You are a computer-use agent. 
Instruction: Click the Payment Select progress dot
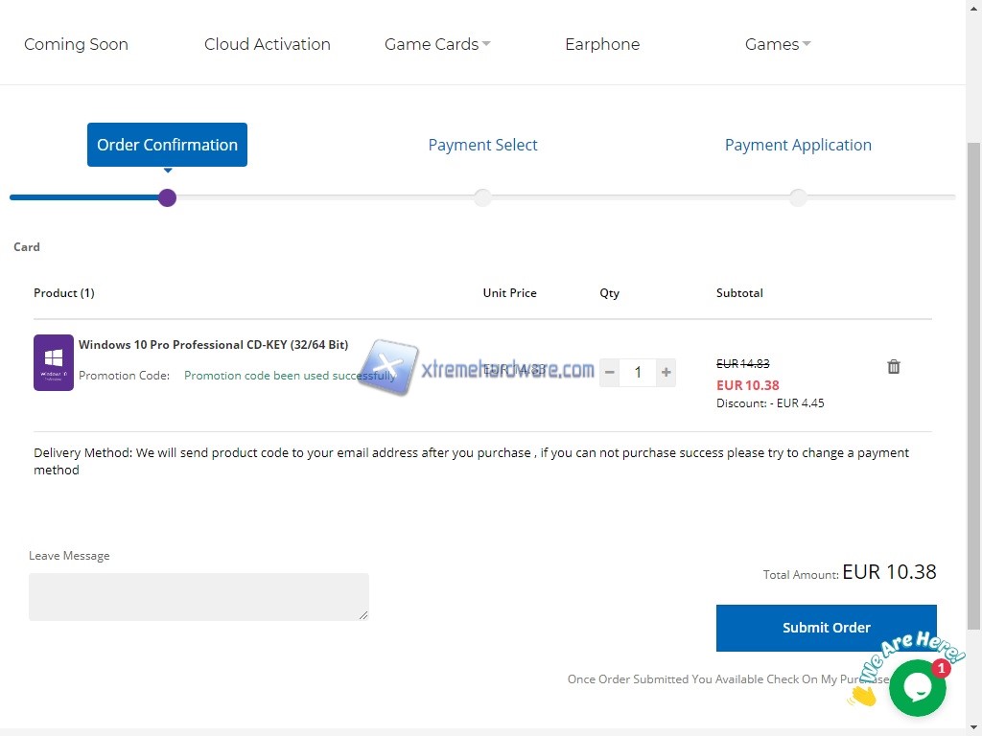482,197
